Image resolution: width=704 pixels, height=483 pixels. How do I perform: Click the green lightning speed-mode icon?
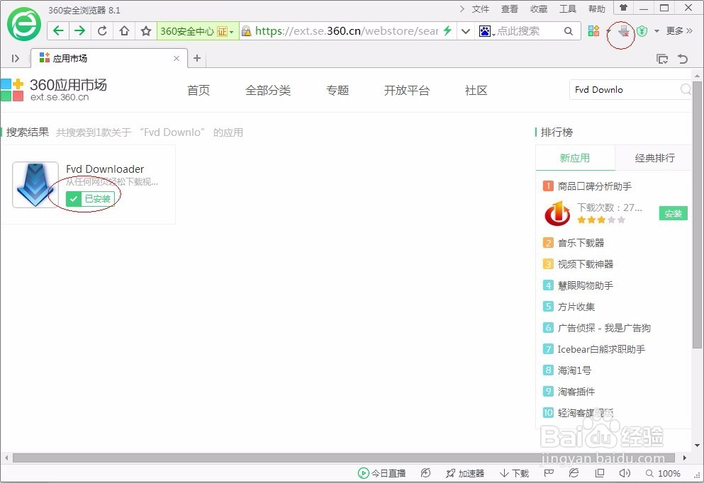click(447, 30)
